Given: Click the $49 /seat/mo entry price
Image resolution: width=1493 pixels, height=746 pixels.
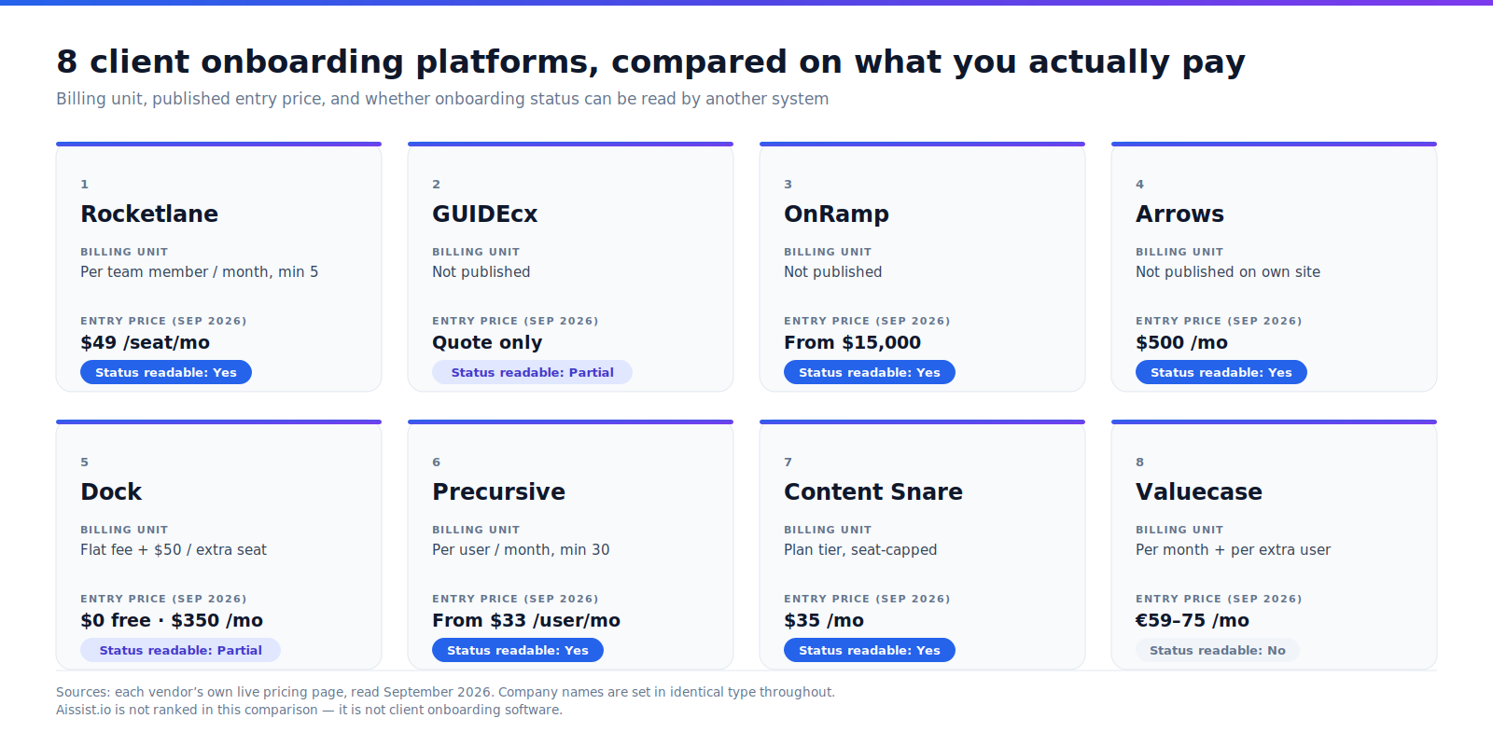Looking at the screenshot, I should point(146,342).
